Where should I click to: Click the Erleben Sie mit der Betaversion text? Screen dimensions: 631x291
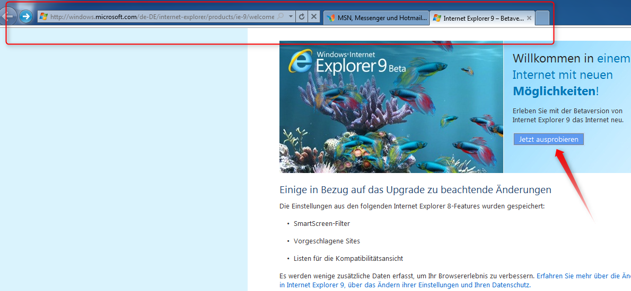tap(568, 115)
